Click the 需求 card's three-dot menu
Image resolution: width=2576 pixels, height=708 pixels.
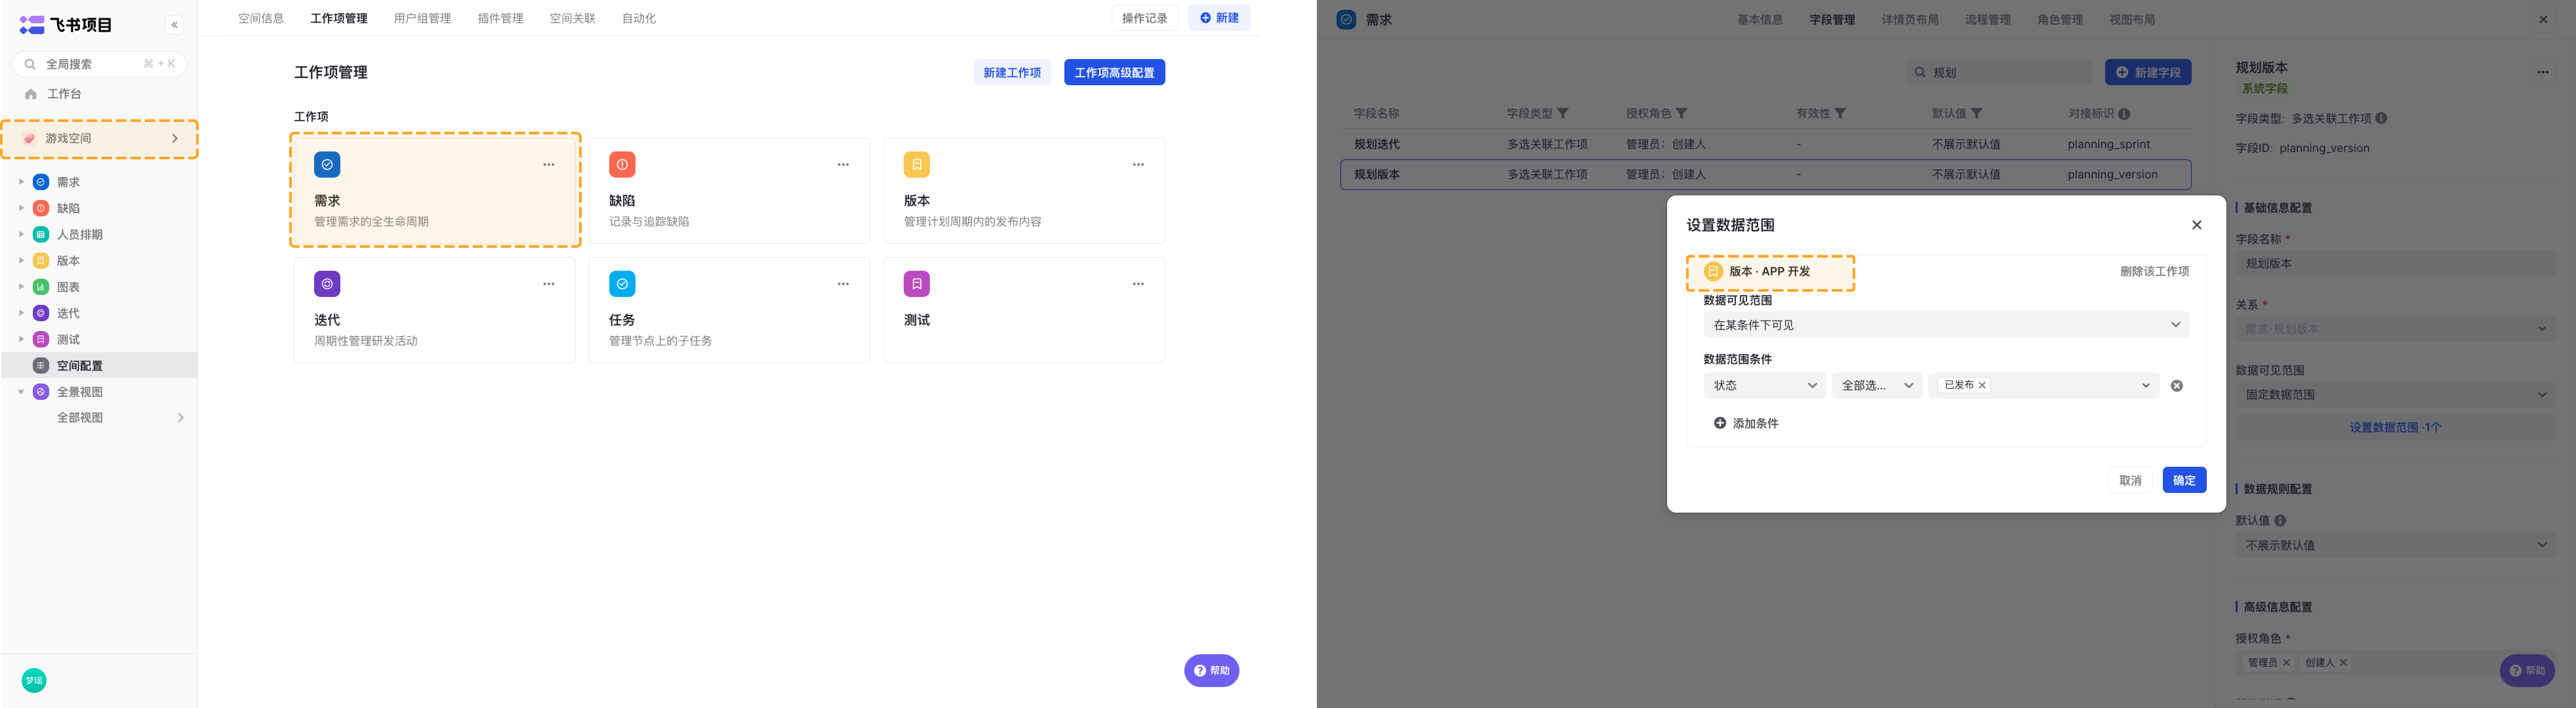pos(549,165)
